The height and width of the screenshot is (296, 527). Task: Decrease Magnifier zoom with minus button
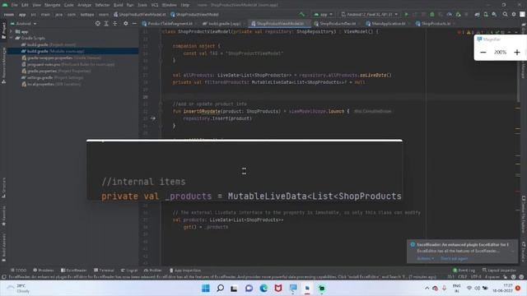point(483,53)
